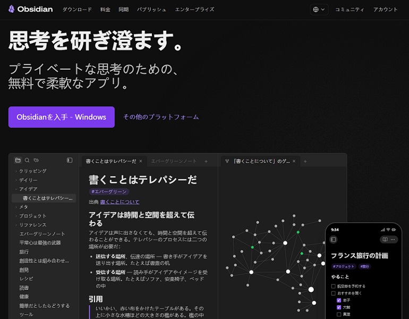
Task: Check the 航空券を予約する checkbox
Action: pos(333,286)
